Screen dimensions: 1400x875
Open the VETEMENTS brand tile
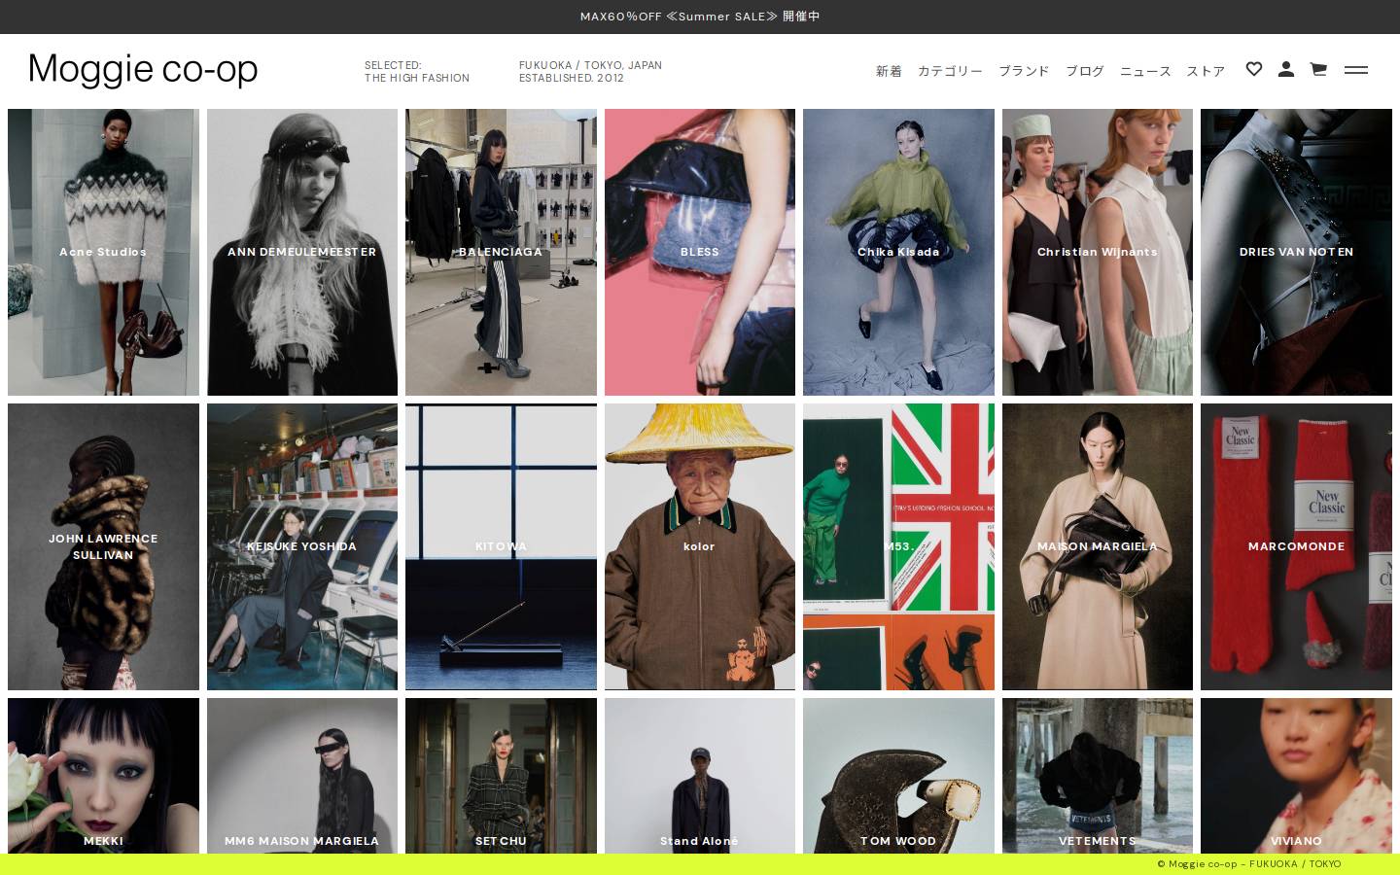pyautogui.click(x=1098, y=776)
